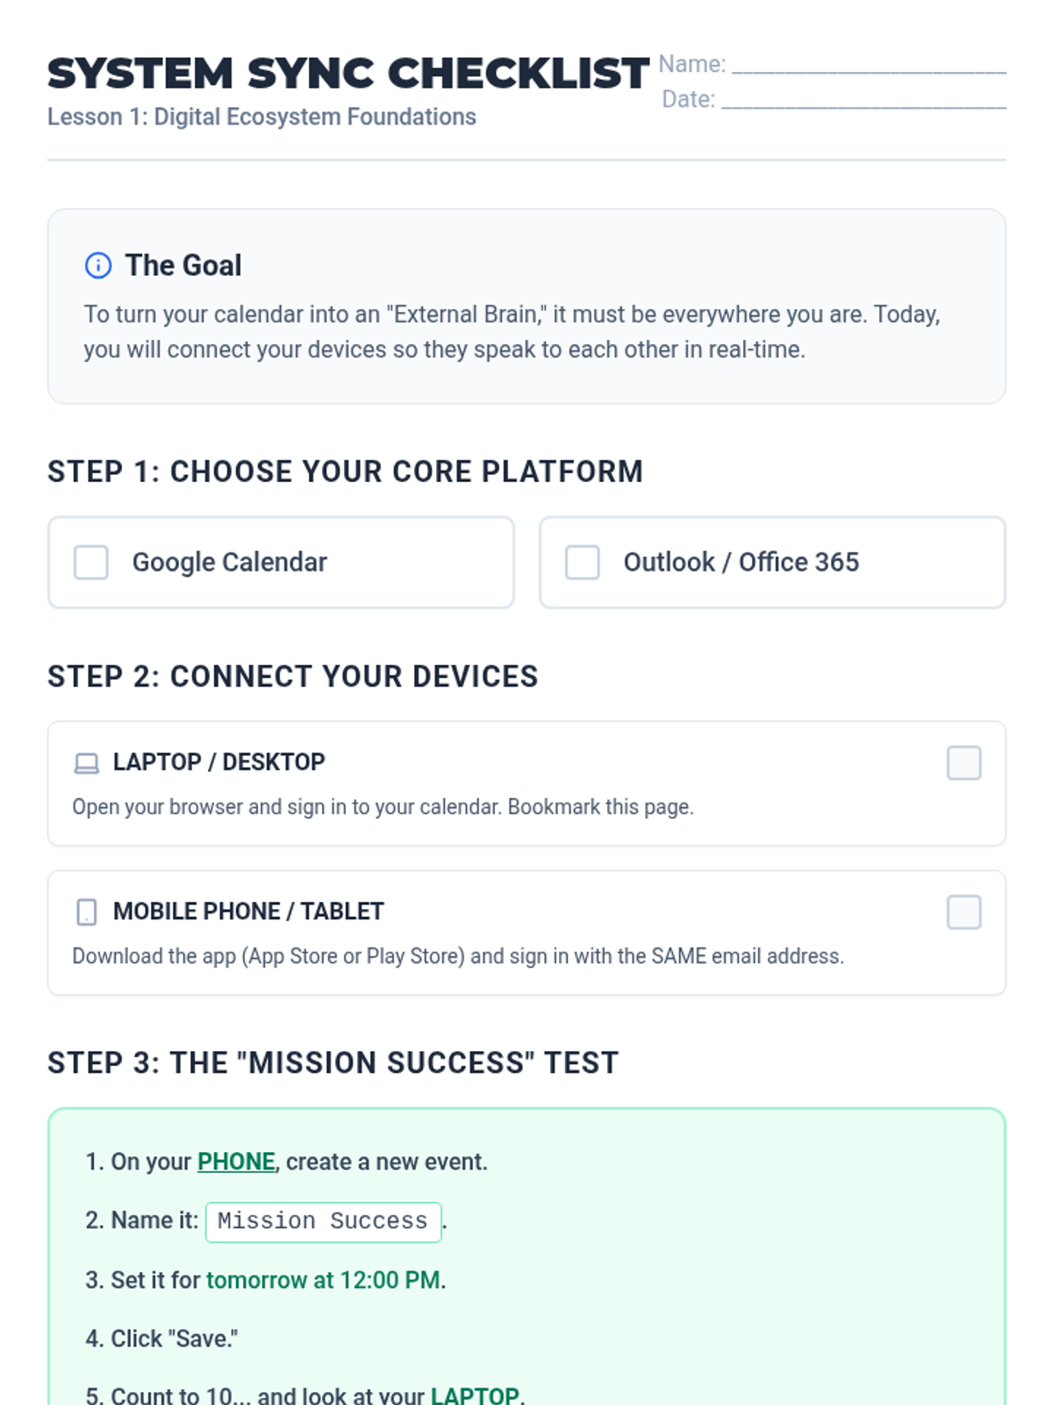
Task: Check the Google Calendar checkbox
Action: [x=91, y=563]
